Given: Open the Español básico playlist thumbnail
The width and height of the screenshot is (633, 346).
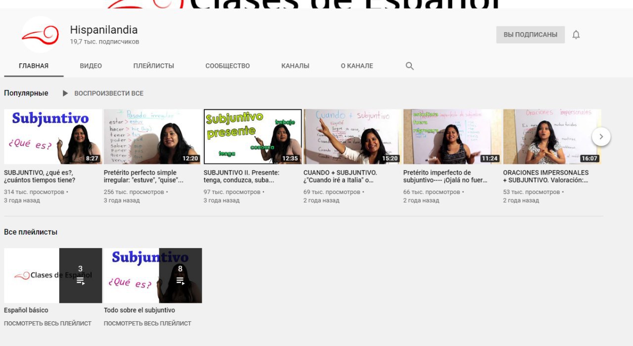Looking at the screenshot, I should tap(53, 276).
